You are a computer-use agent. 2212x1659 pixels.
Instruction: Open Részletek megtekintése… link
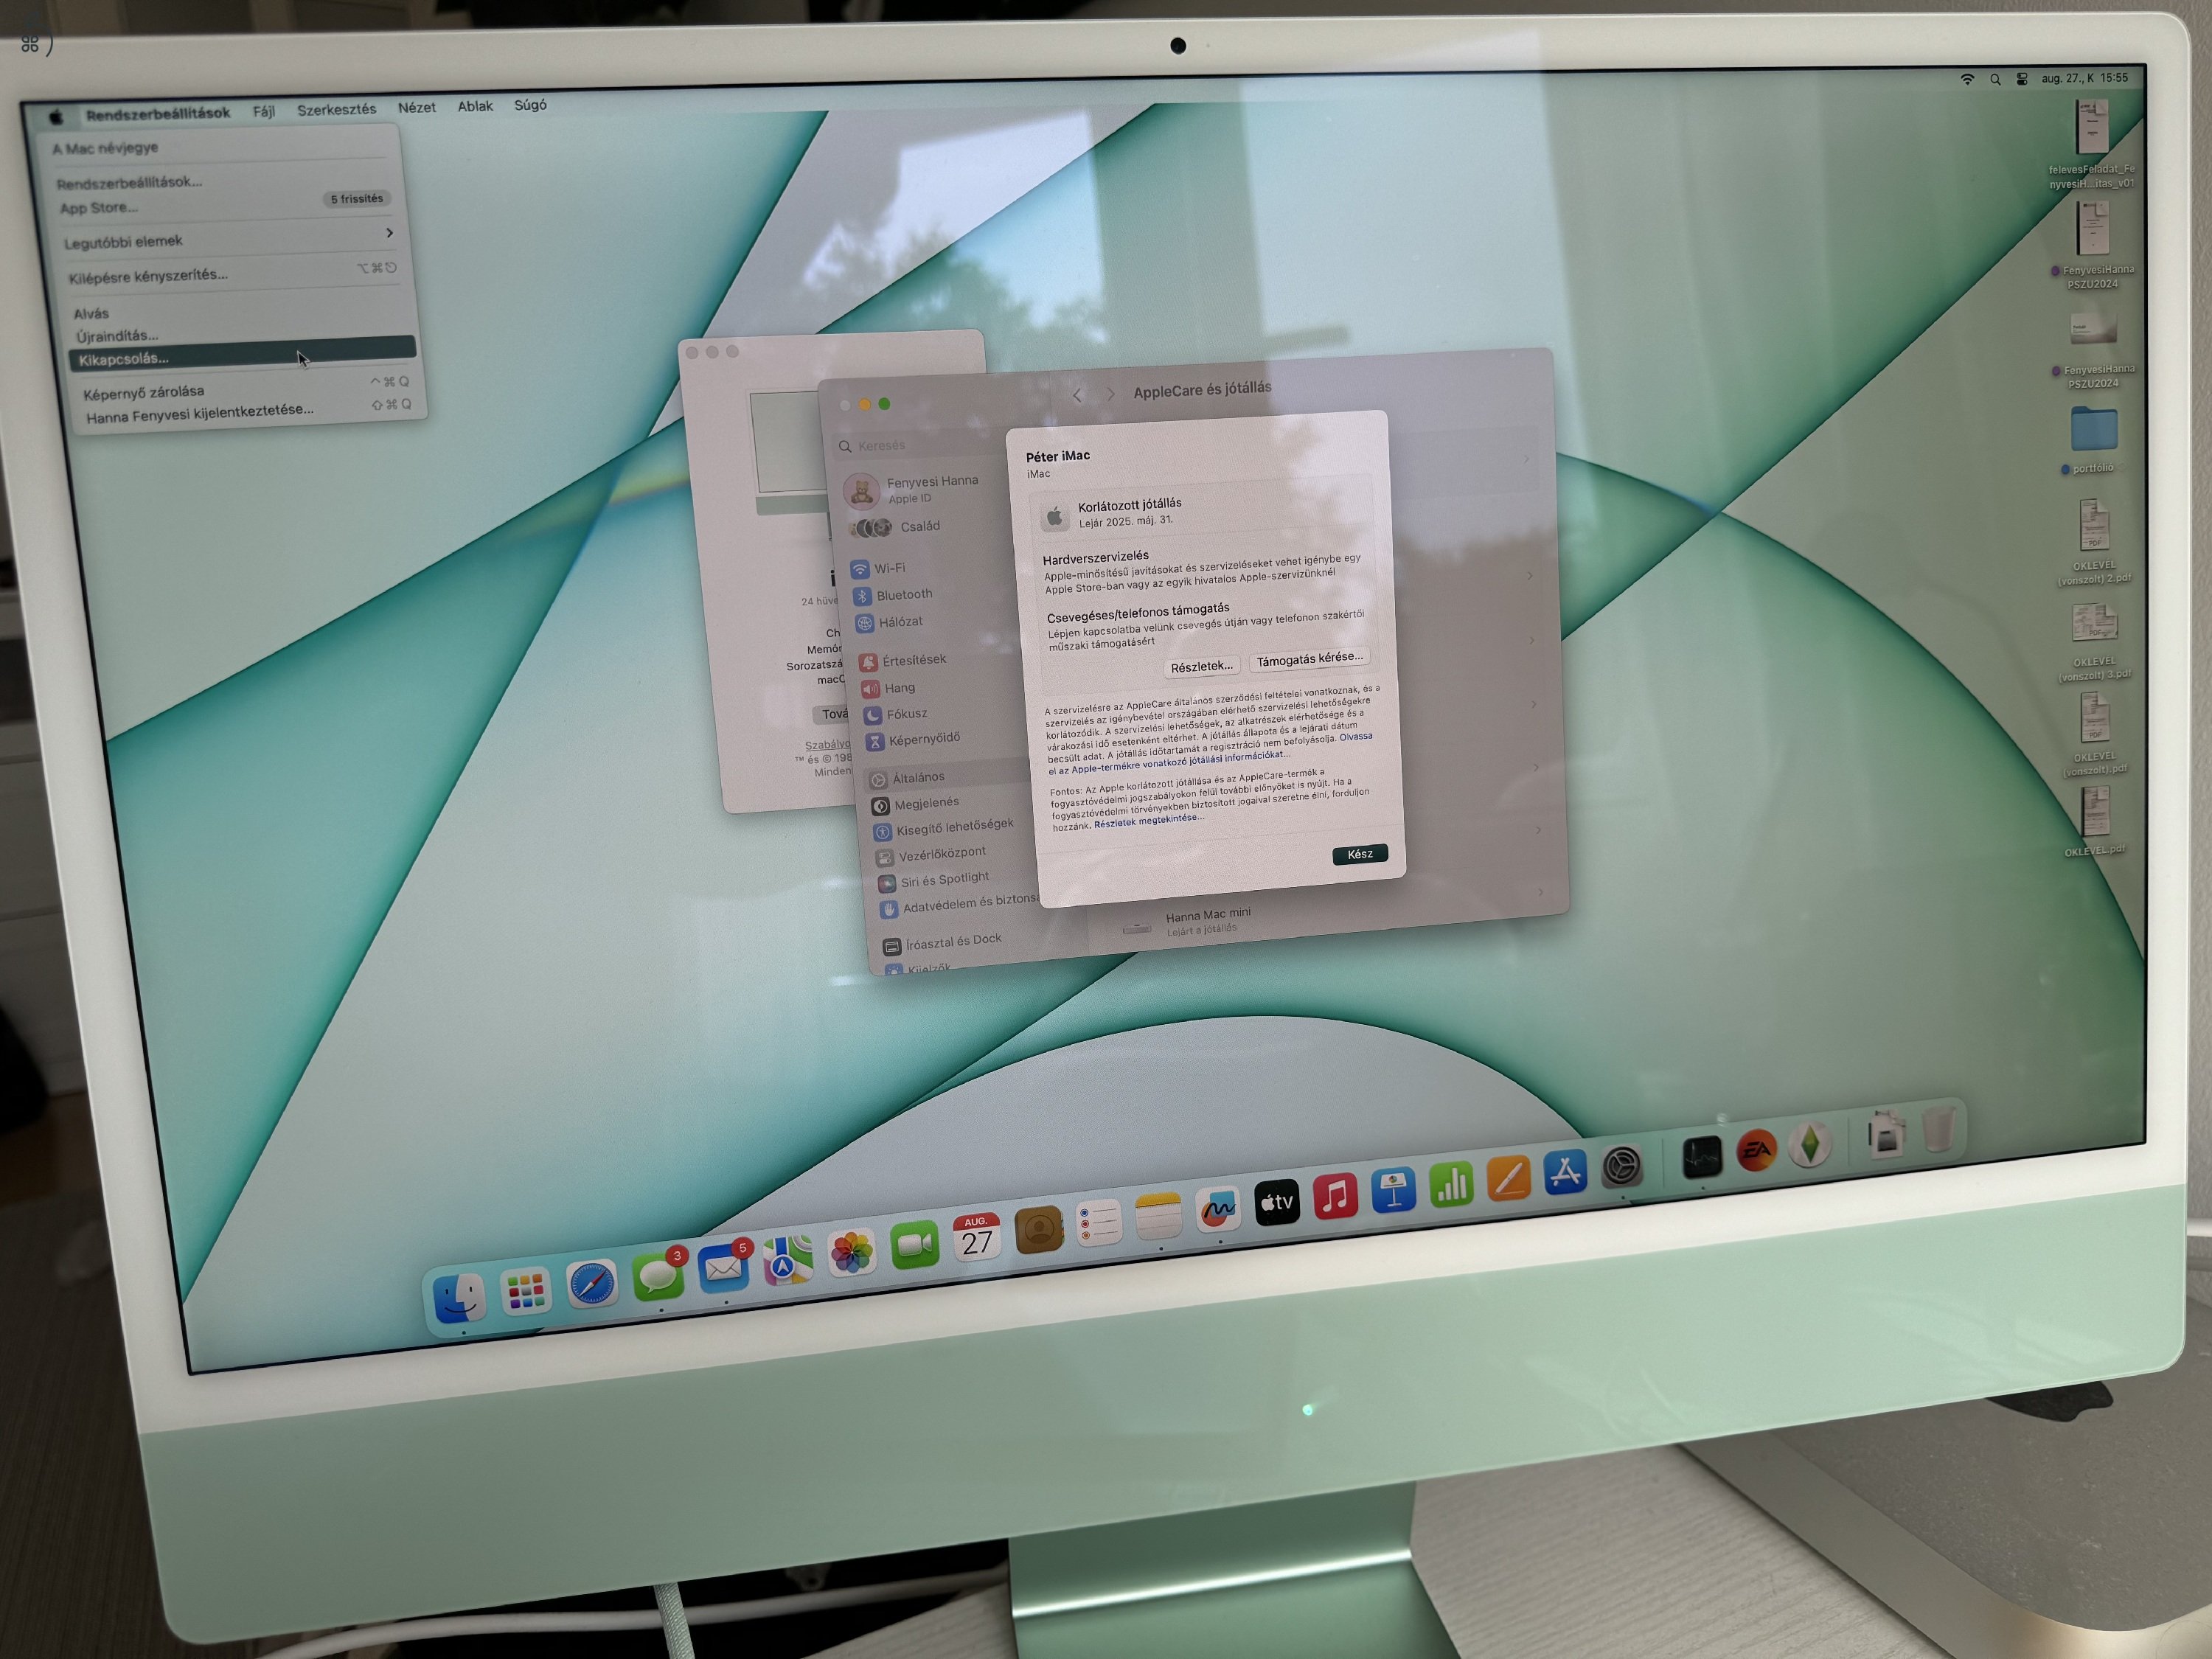click(x=1149, y=820)
